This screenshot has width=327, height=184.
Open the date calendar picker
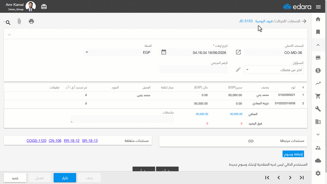(164, 52)
